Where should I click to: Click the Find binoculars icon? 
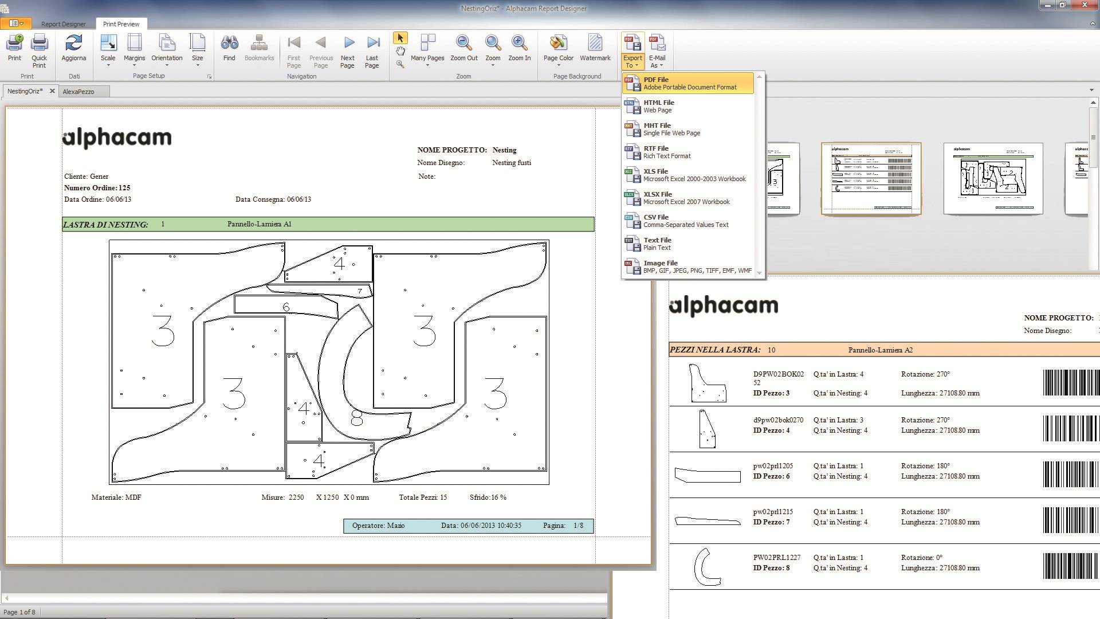click(229, 48)
